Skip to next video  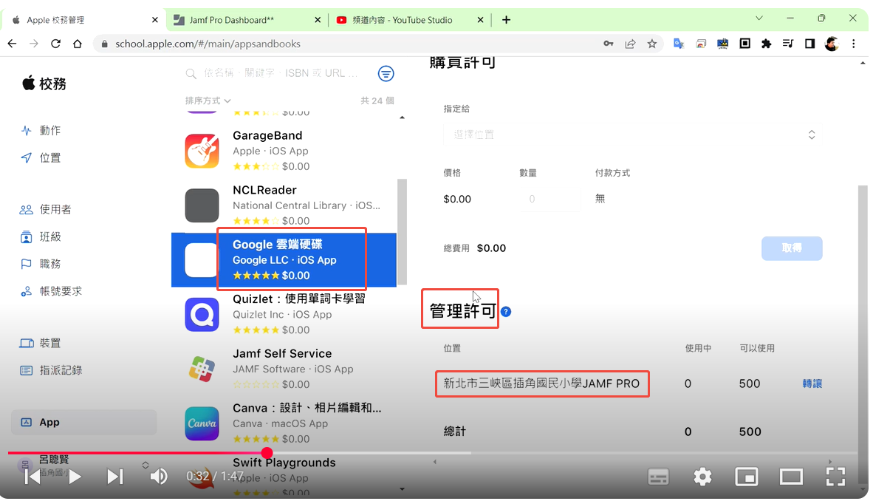click(x=114, y=477)
